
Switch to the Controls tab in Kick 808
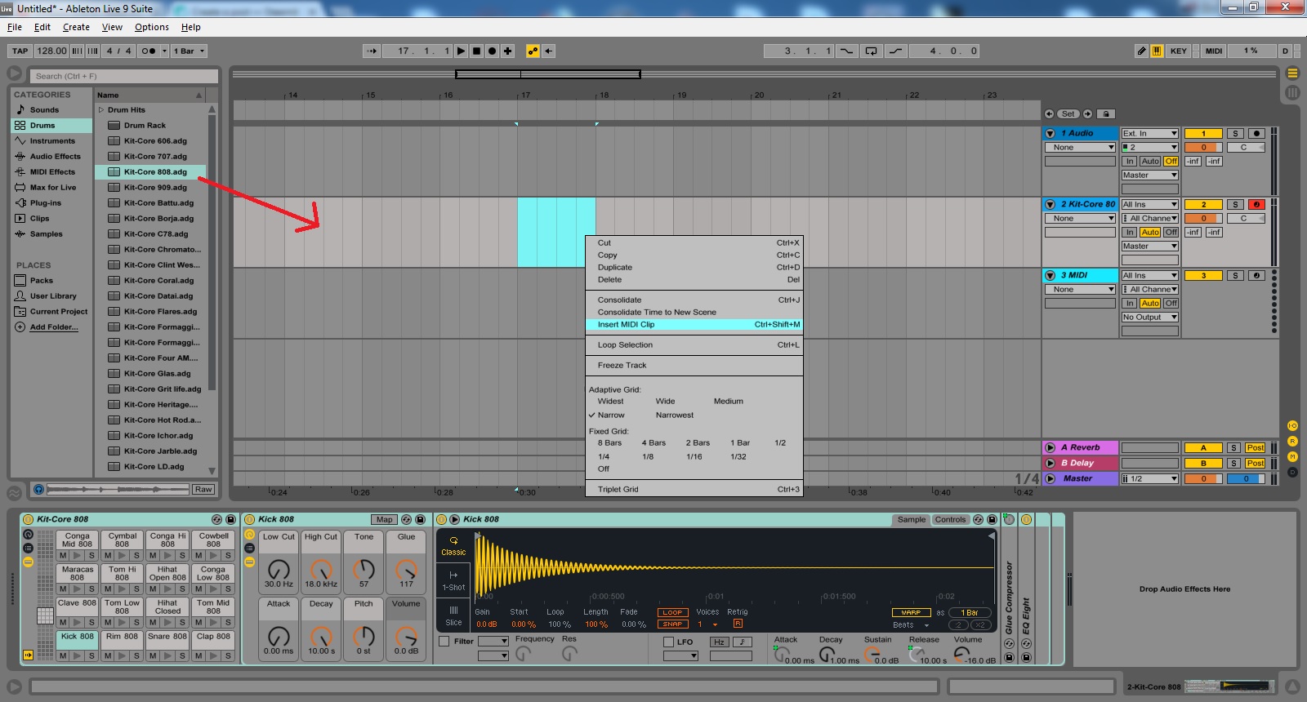click(x=950, y=519)
